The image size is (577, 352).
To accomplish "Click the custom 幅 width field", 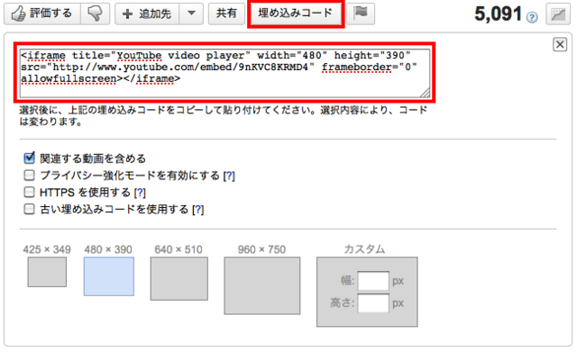I will [373, 281].
